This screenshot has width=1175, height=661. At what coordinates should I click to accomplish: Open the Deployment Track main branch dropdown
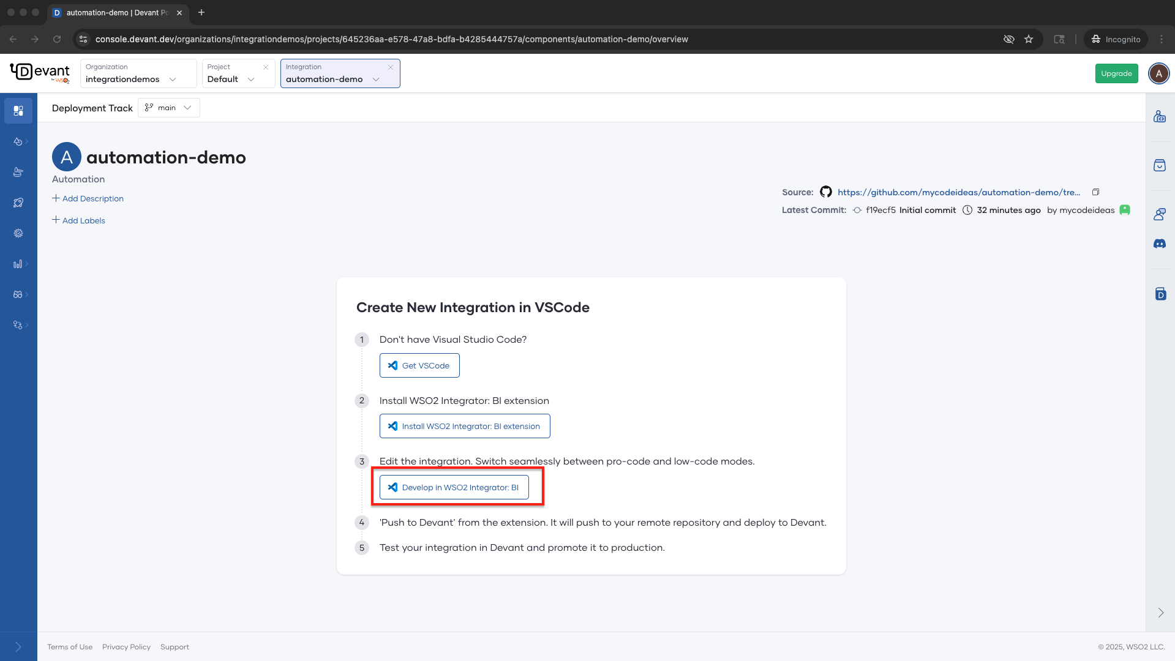[x=169, y=108]
